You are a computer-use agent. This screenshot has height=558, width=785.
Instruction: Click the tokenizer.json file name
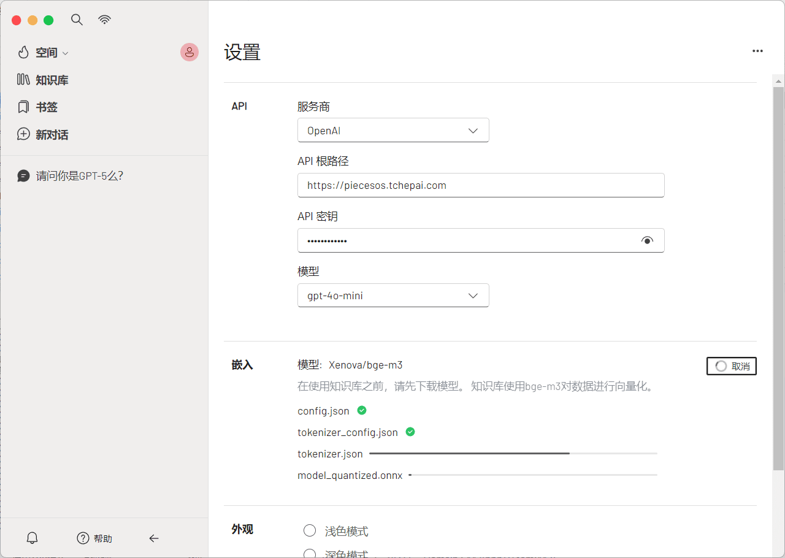(x=330, y=454)
